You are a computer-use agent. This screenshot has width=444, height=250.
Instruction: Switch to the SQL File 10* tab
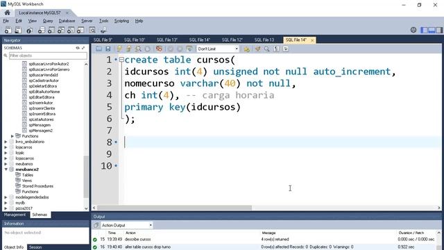pyautogui.click(x=134, y=40)
